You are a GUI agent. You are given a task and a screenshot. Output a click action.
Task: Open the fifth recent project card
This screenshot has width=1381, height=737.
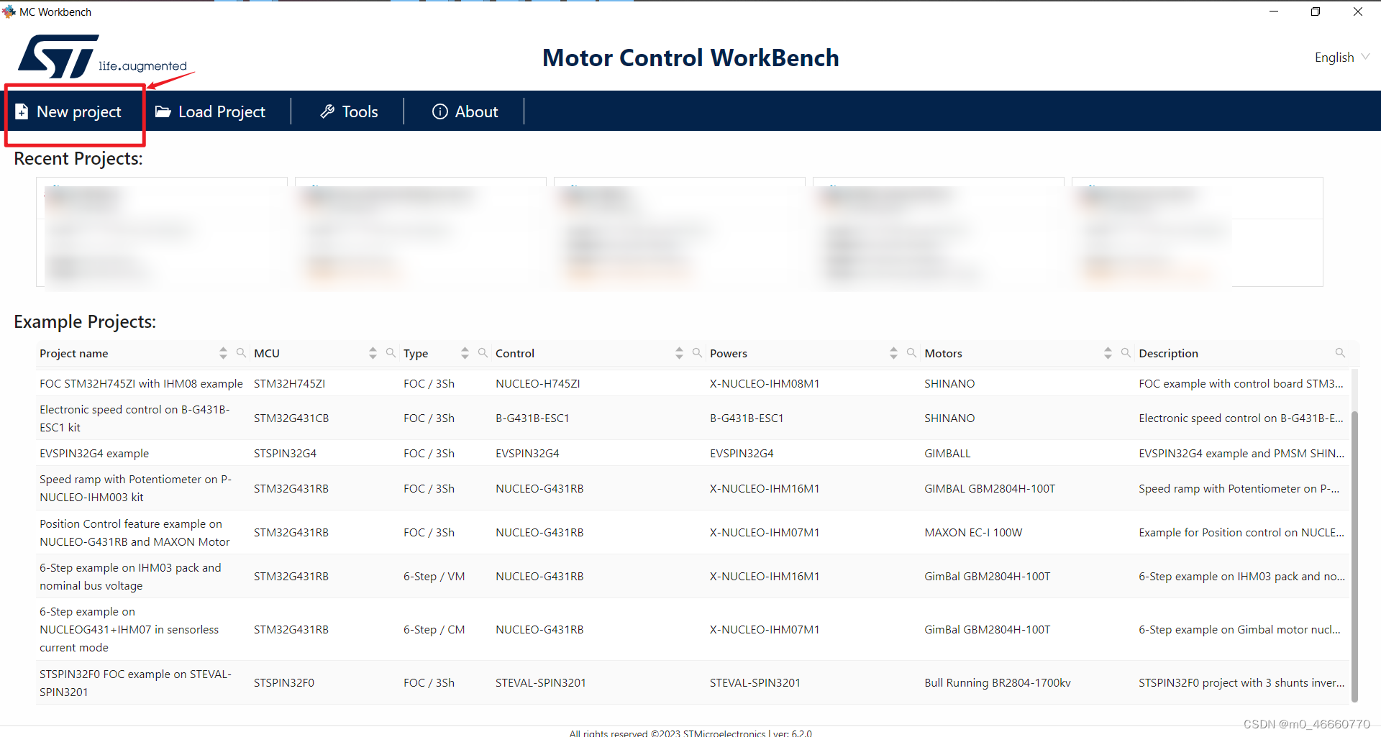1198,232
